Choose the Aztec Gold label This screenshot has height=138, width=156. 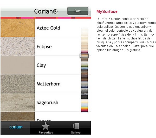(x=48, y=28)
